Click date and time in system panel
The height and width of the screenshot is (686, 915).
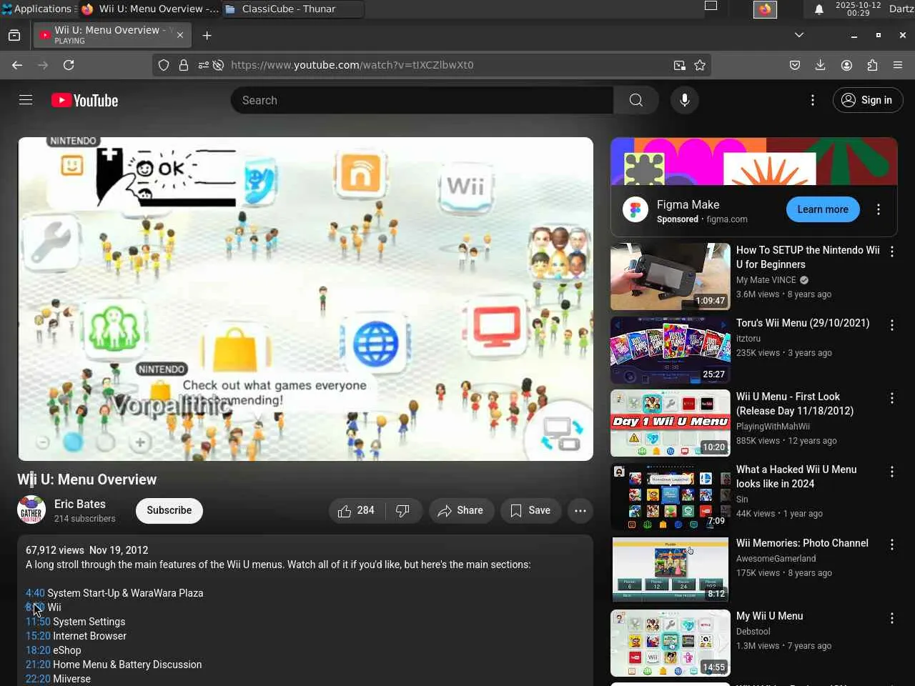[x=859, y=9]
